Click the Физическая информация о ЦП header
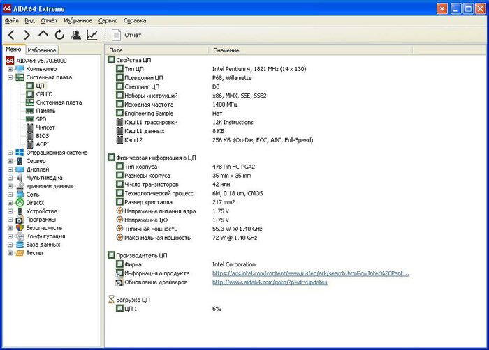Screen dimensions: 489x350 point(156,158)
